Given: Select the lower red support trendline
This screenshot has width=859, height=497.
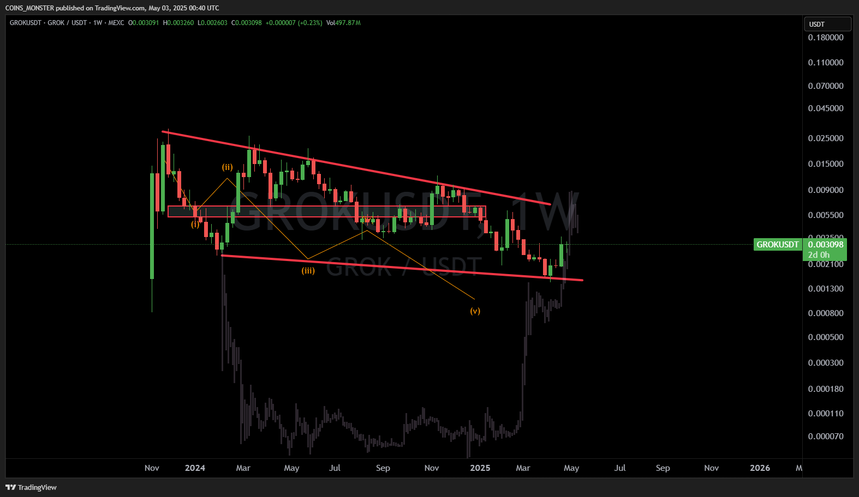Looking at the screenshot, I should pos(402,268).
